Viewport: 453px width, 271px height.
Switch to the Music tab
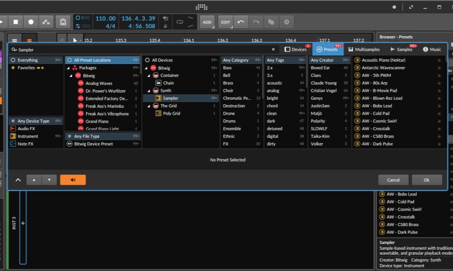432,49
